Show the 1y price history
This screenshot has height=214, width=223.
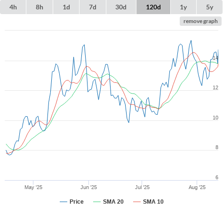pos(183,7)
